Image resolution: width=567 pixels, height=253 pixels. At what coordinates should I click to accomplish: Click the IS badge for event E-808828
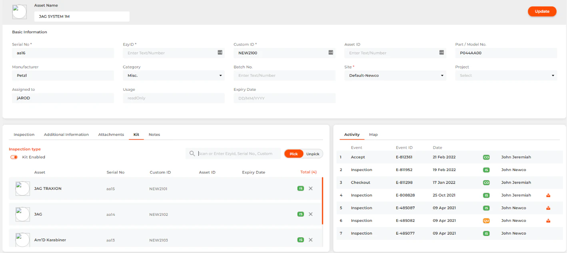[486, 195]
